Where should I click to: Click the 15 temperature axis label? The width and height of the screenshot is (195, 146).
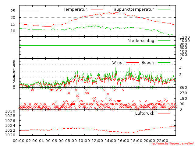[x=13, y=24]
